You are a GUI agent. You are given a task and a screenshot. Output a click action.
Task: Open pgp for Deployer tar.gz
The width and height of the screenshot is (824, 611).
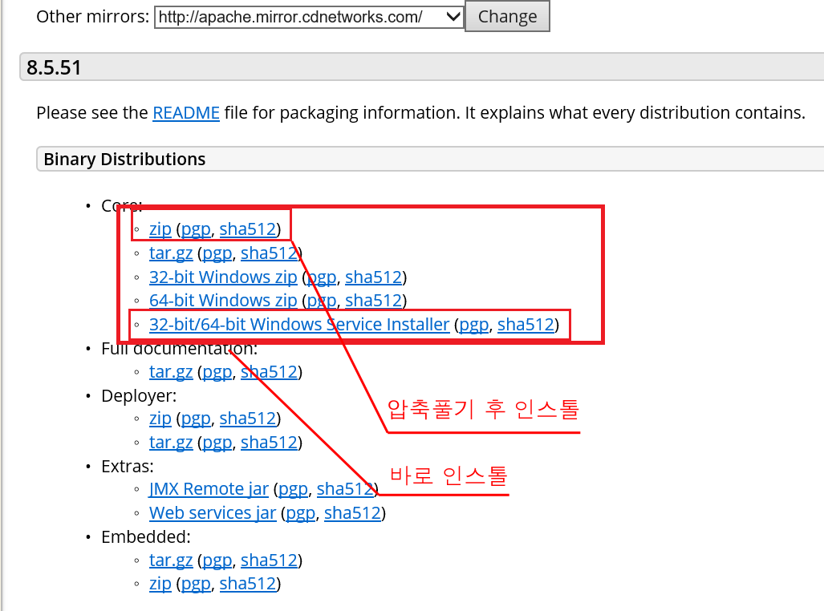[x=217, y=443]
